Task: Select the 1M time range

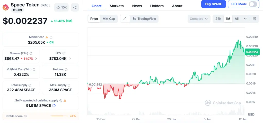Action: (228, 19)
